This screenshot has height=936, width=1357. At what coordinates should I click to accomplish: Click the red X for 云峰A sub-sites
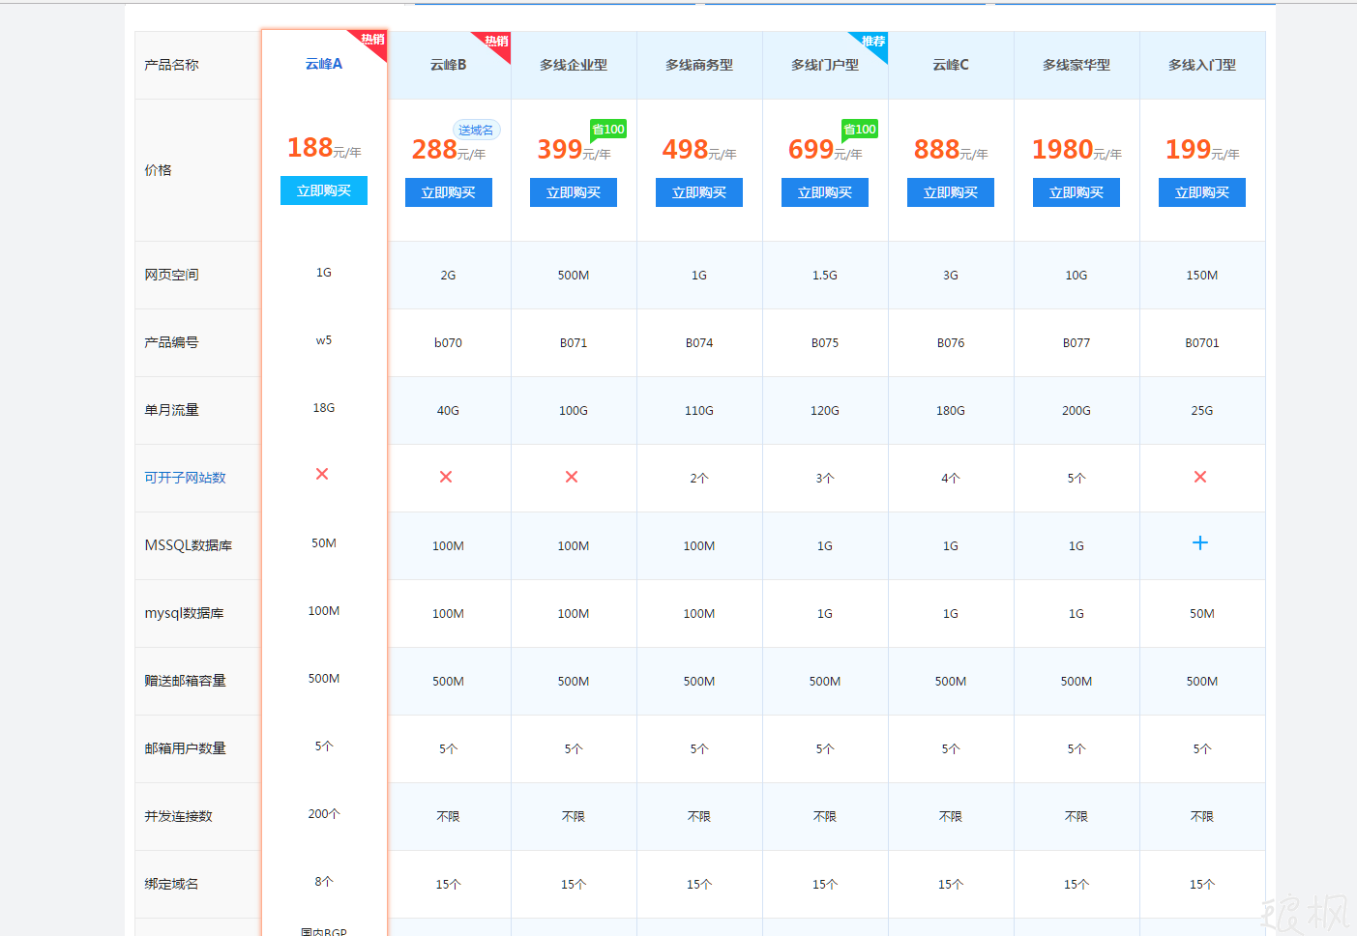pyautogui.click(x=322, y=474)
